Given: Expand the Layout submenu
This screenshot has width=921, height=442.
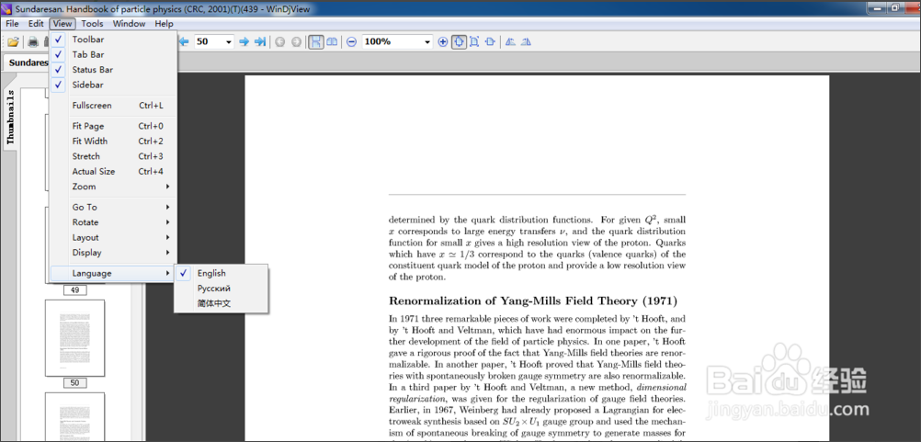Looking at the screenshot, I should [x=113, y=238].
